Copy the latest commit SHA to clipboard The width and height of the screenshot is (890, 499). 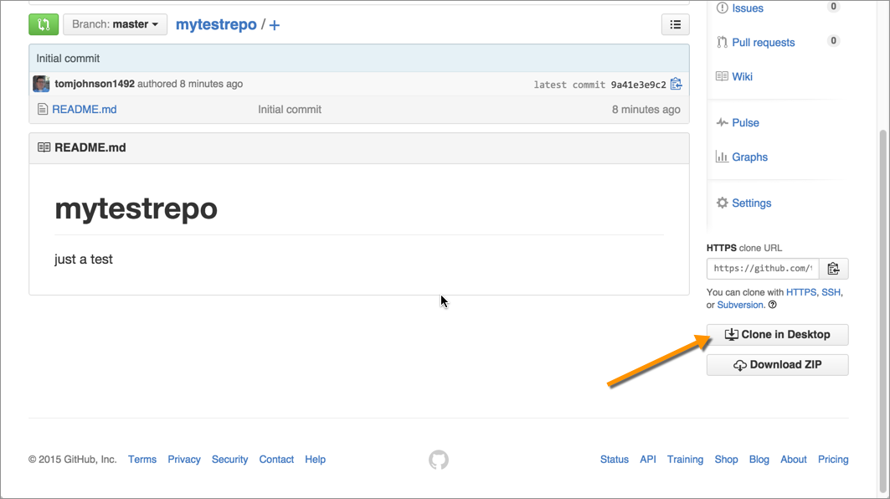[x=677, y=84]
